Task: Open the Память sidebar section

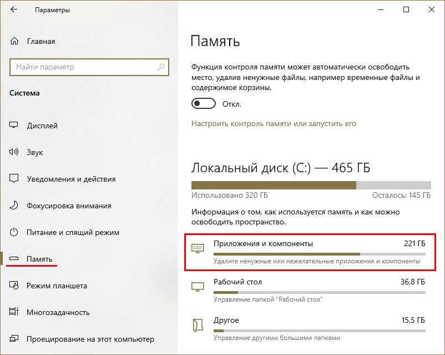Action: [x=39, y=259]
